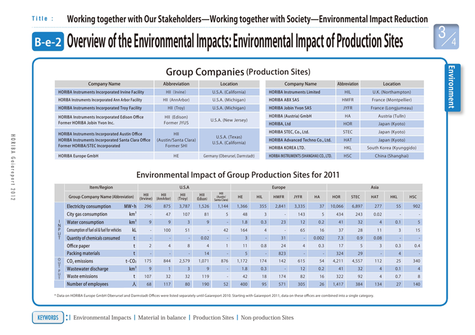Open the Material in balance keyword

[x=162, y=317]
